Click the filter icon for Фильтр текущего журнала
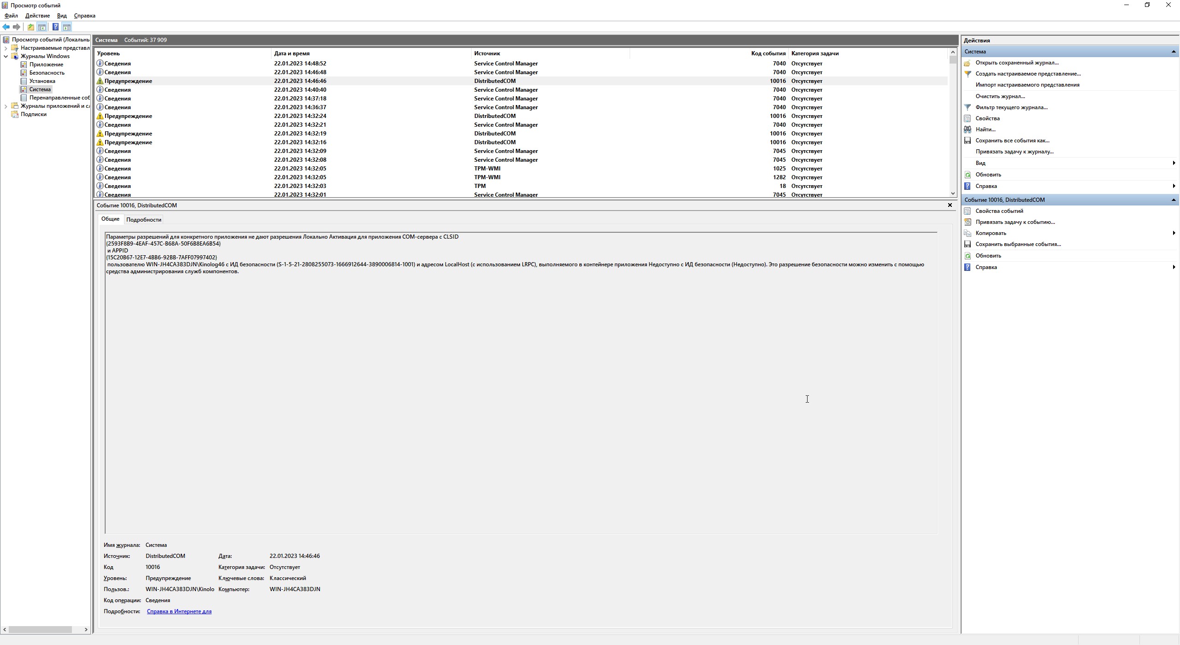Viewport: 1180px width, 645px height. (968, 107)
